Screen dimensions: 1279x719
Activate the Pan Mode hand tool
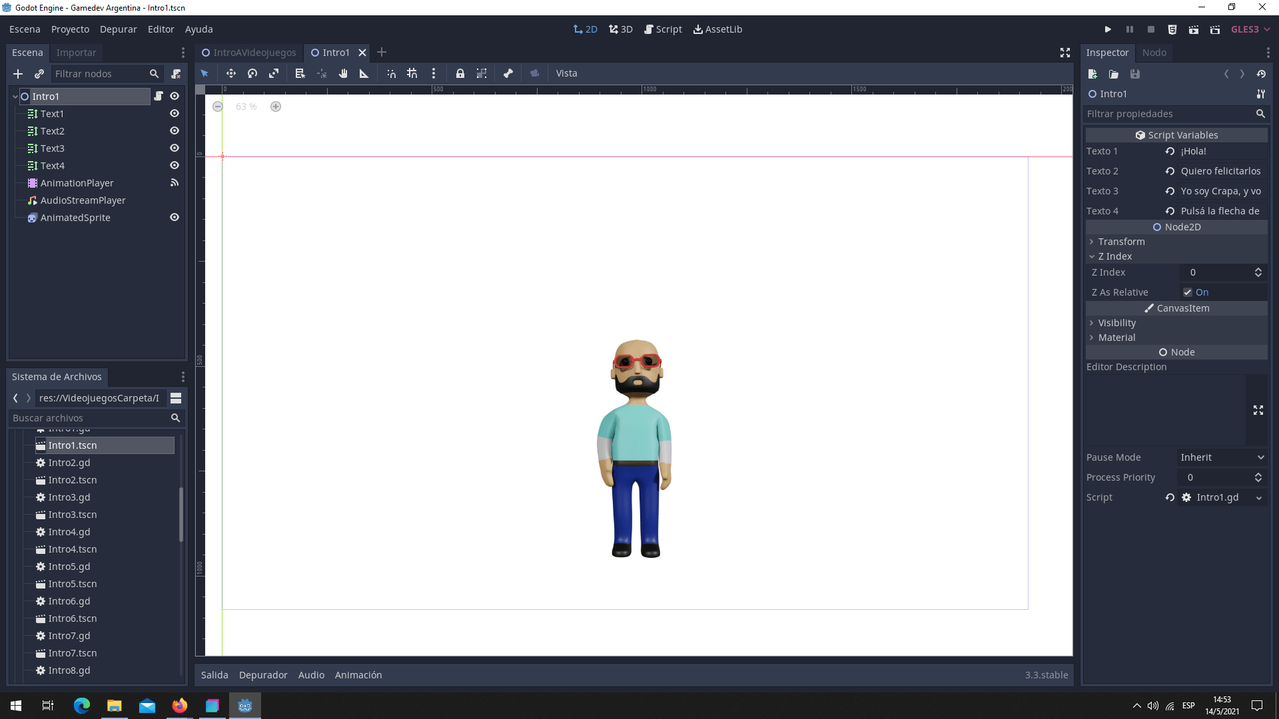click(343, 73)
